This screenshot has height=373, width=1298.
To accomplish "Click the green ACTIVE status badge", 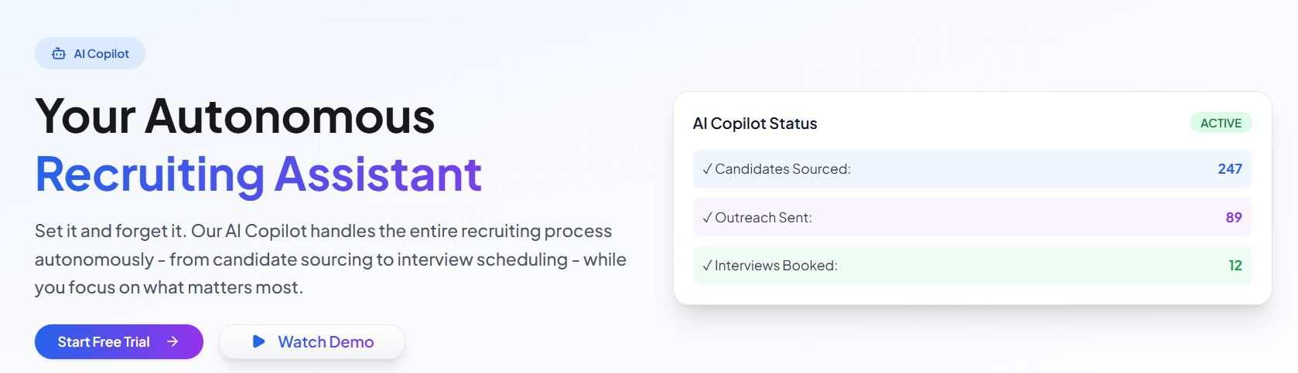I will click(x=1221, y=123).
